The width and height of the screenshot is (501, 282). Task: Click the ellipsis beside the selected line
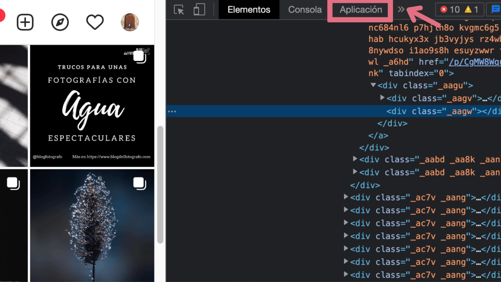172,112
